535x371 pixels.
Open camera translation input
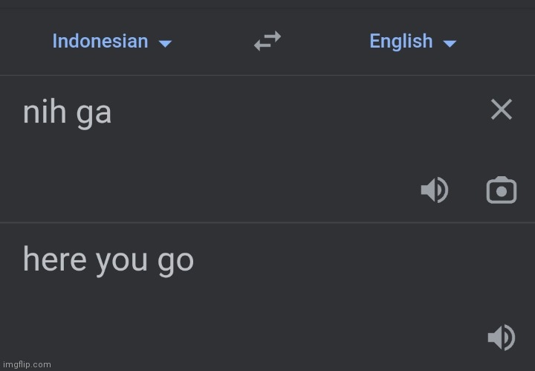[x=502, y=190]
